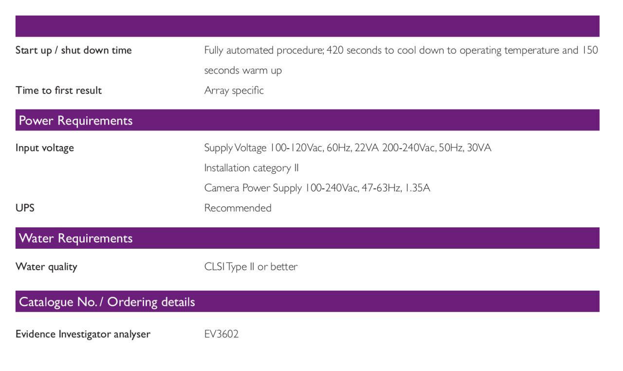This screenshot has width=623, height=371.
Task: Click the "Array specific" value
Action: pos(234,90)
